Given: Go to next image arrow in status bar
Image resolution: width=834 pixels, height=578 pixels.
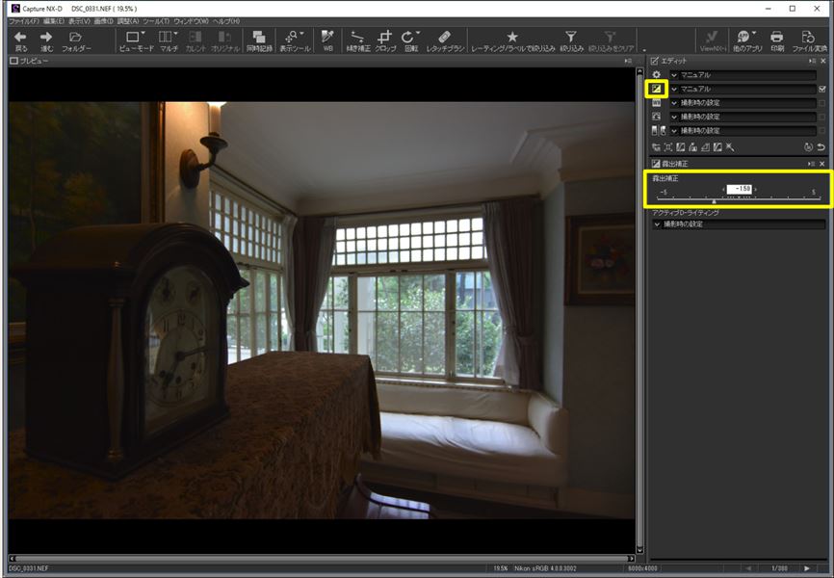Looking at the screenshot, I should coord(806,568).
